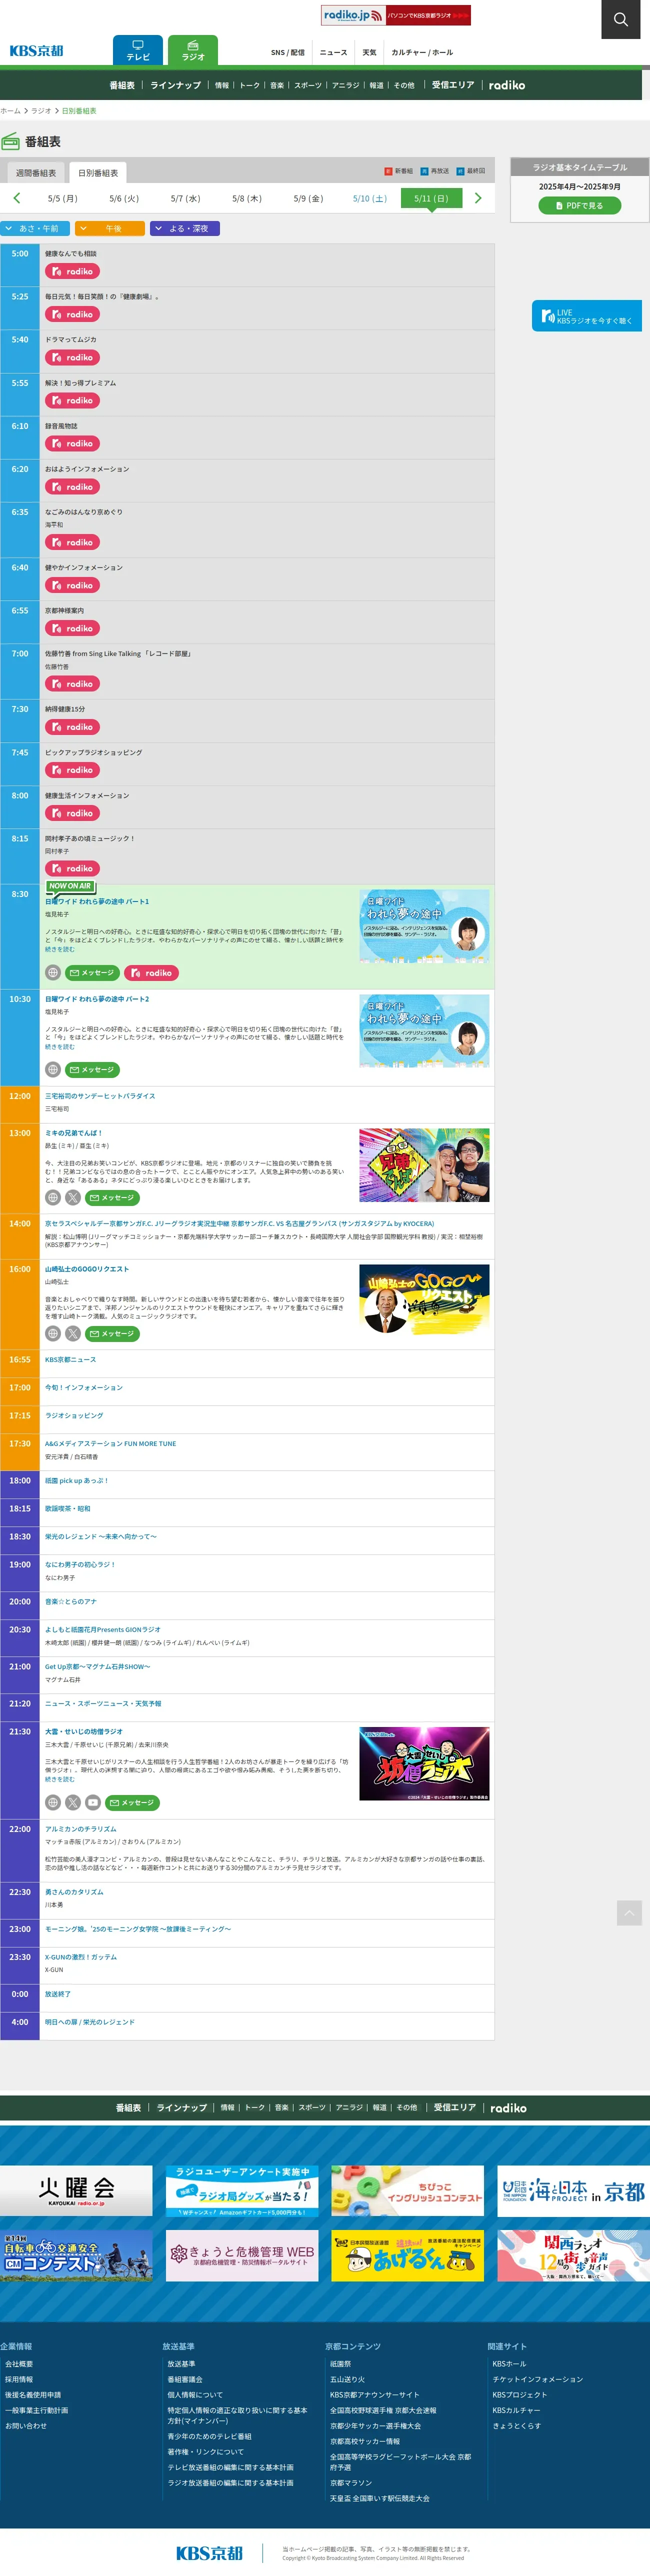
Task: Click メッセージ button for ミキの兄弟でんぱ
Action: (x=112, y=1197)
